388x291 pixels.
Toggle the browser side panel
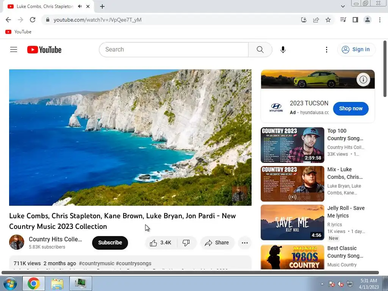click(x=355, y=20)
